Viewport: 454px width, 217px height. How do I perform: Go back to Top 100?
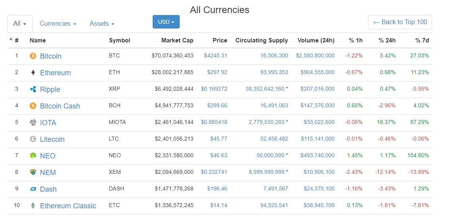tap(400, 22)
